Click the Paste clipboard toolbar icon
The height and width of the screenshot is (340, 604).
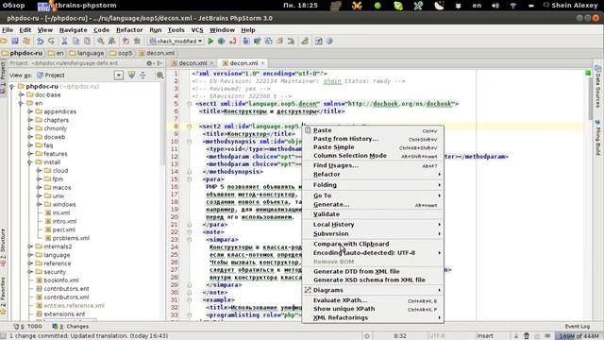coord(88,41)
